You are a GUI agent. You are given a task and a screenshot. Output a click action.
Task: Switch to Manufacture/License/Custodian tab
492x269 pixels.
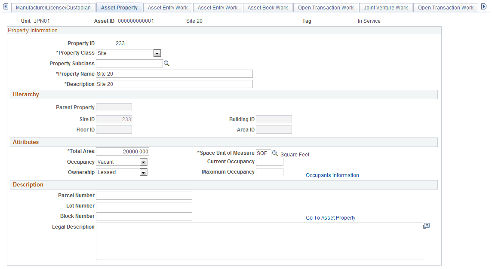click(53, 8)
